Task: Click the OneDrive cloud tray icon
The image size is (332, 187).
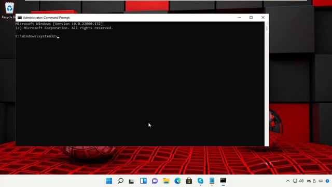Action: [309, 181]
